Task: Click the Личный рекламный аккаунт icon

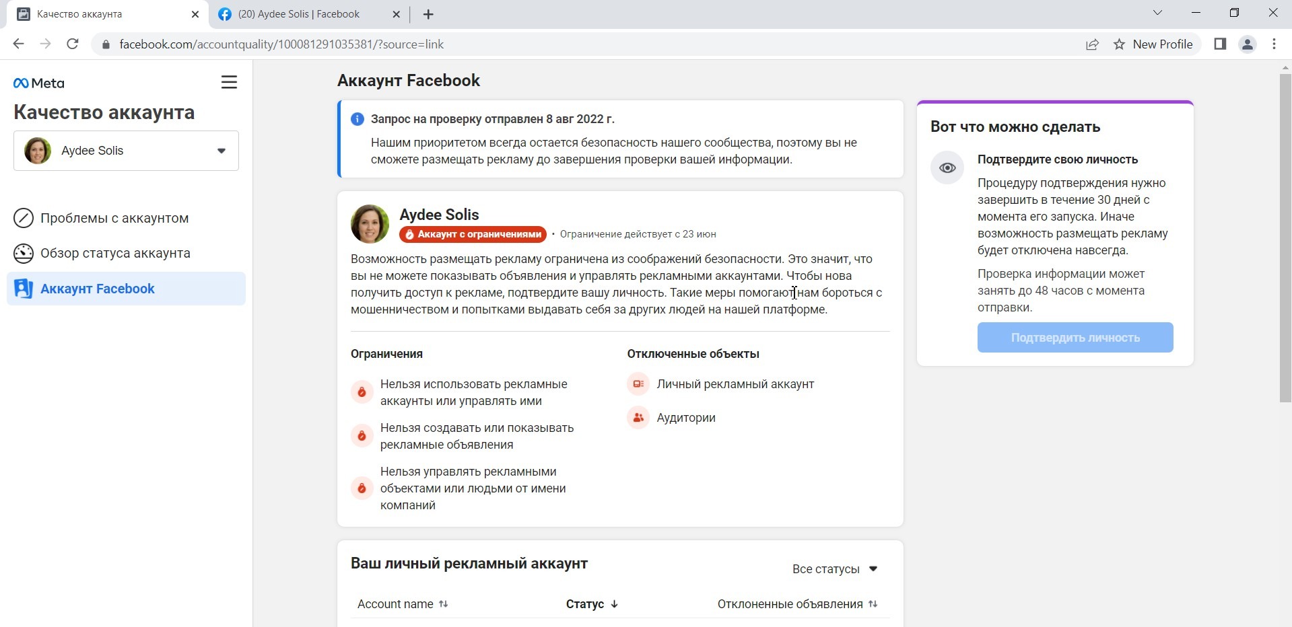Action: coord(638,384)
